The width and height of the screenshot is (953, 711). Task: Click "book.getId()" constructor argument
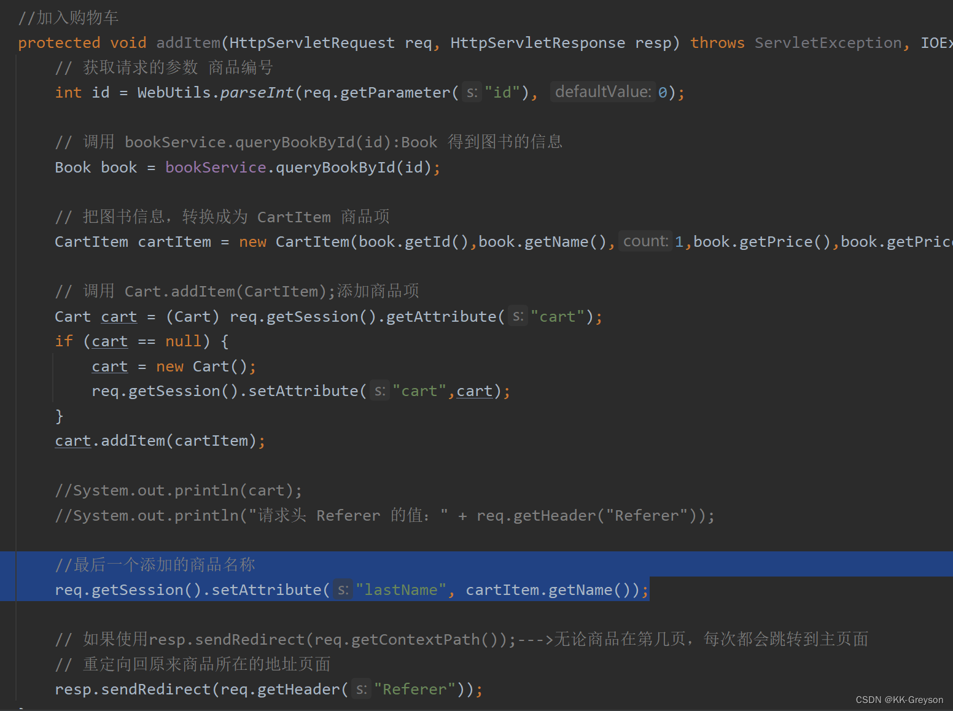(x=414, y=242)
